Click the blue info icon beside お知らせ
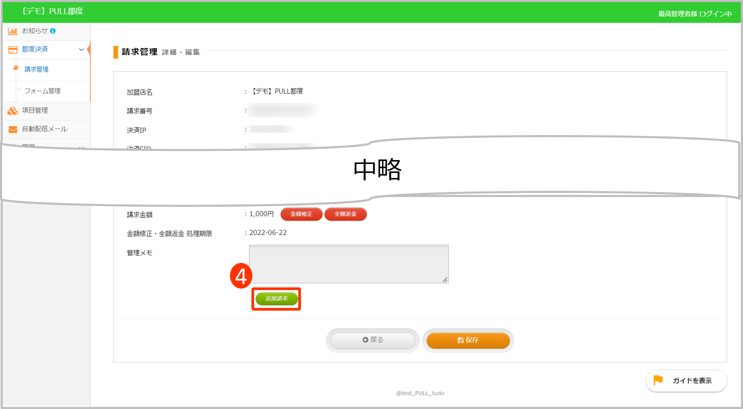The width and height of the screenshot is (743, 409). [x=53, y=31]
